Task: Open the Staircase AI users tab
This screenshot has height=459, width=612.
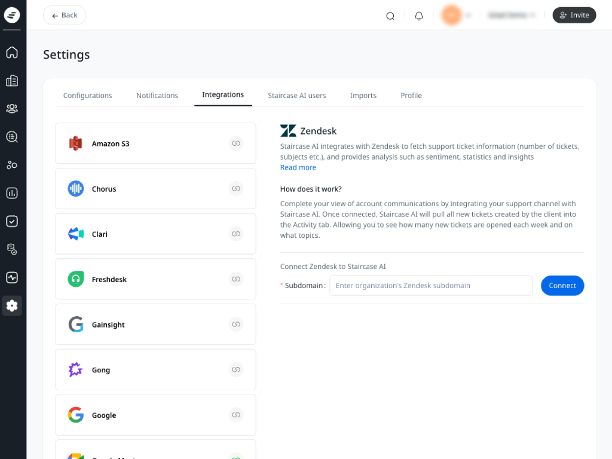Action: (297, 96)
